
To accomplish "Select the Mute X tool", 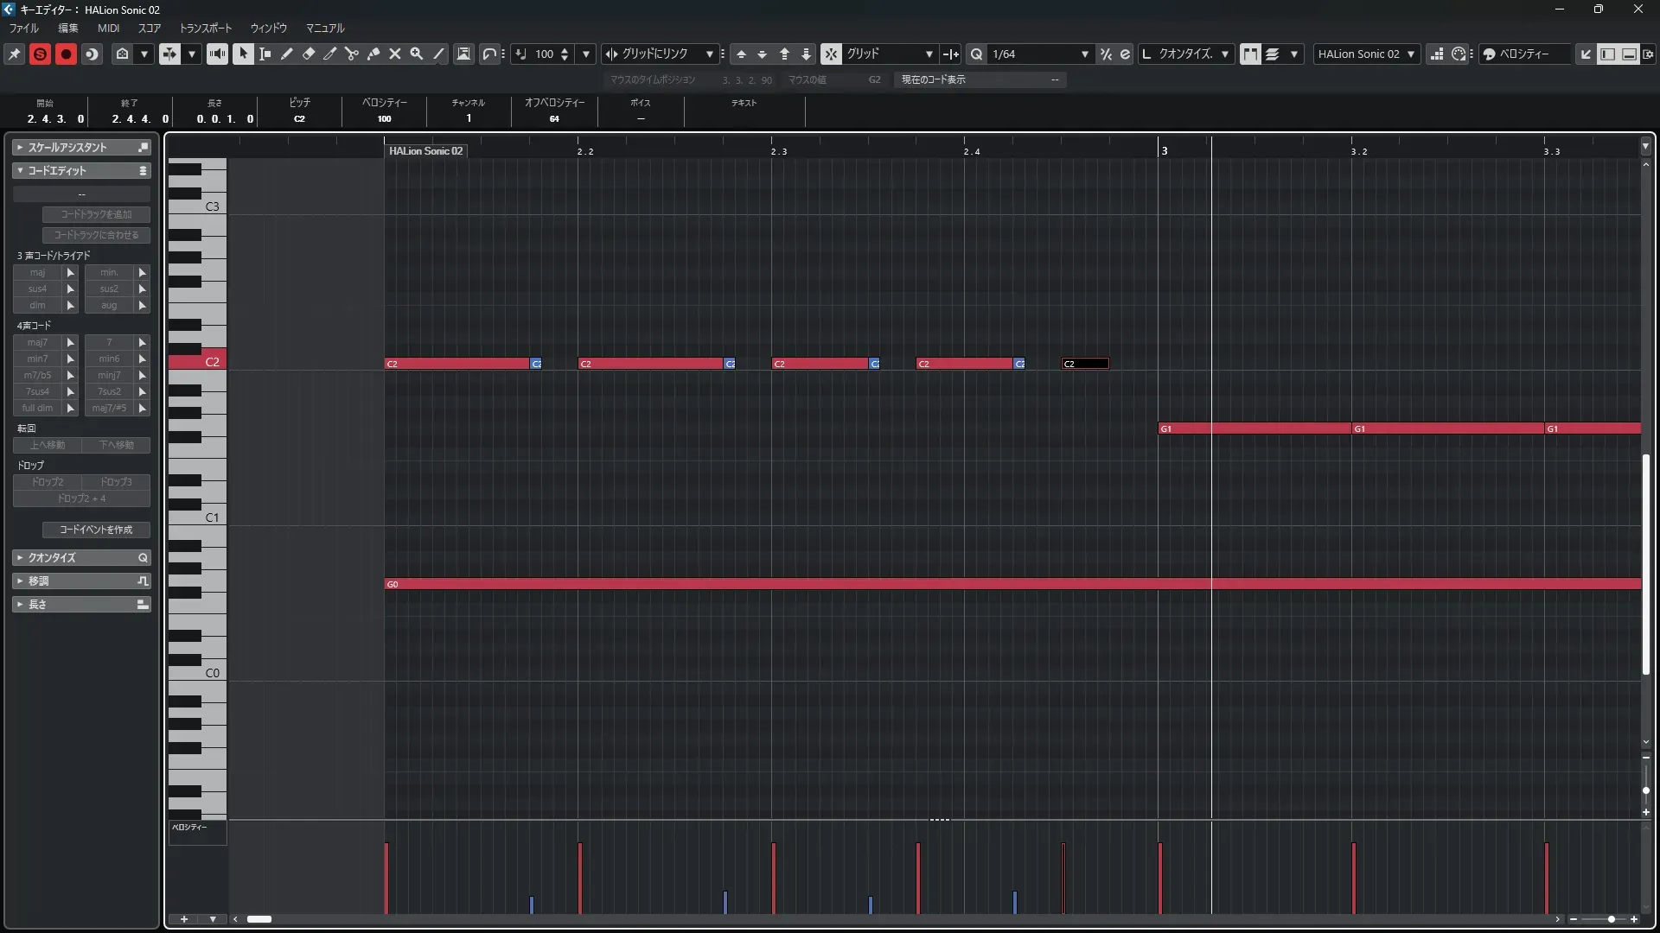I will coord(395,54).
